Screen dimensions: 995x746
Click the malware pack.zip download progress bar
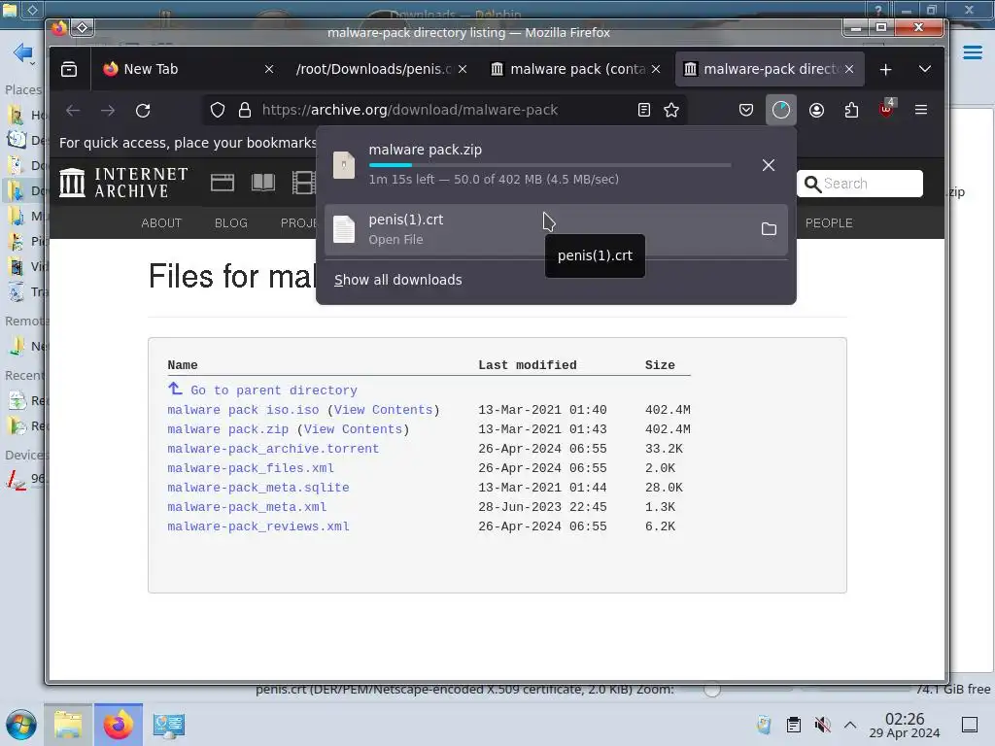(550, 165)
